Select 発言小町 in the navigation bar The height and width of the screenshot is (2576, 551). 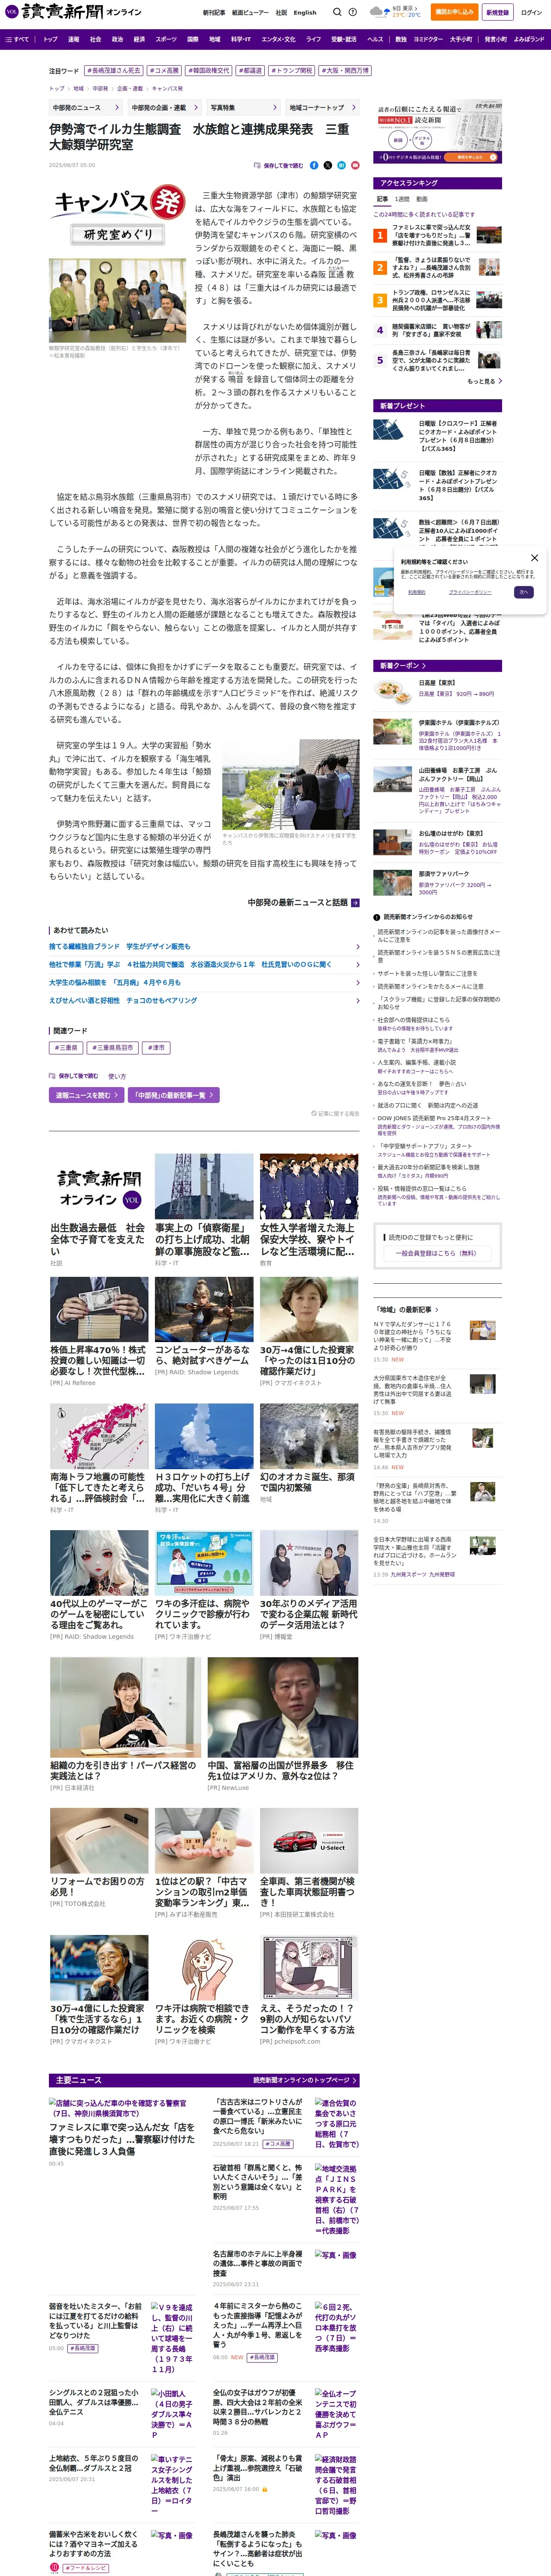[495, 40]
